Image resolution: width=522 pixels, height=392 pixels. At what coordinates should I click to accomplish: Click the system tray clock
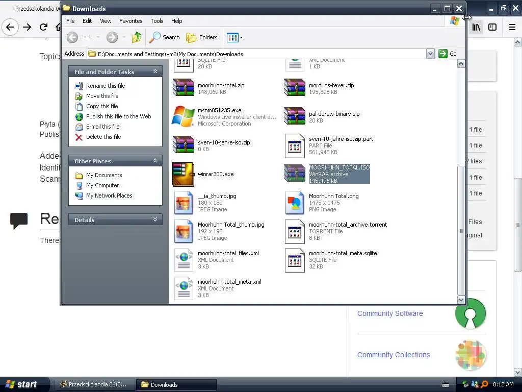(x=503, y=384)
